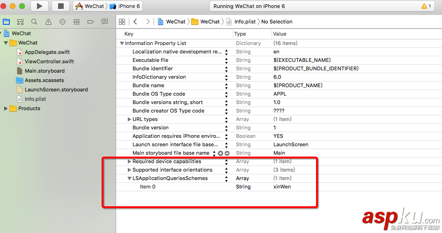Click Info.plist in jump bar breadcrumb
The image size is (442, 233).
(241, 22)
